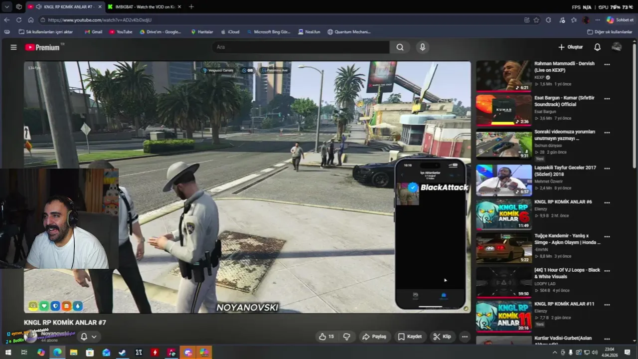Close the IMBIGBAT browser tab
The height and width of the screenshot is (359, 638).
tap(179, 6)
